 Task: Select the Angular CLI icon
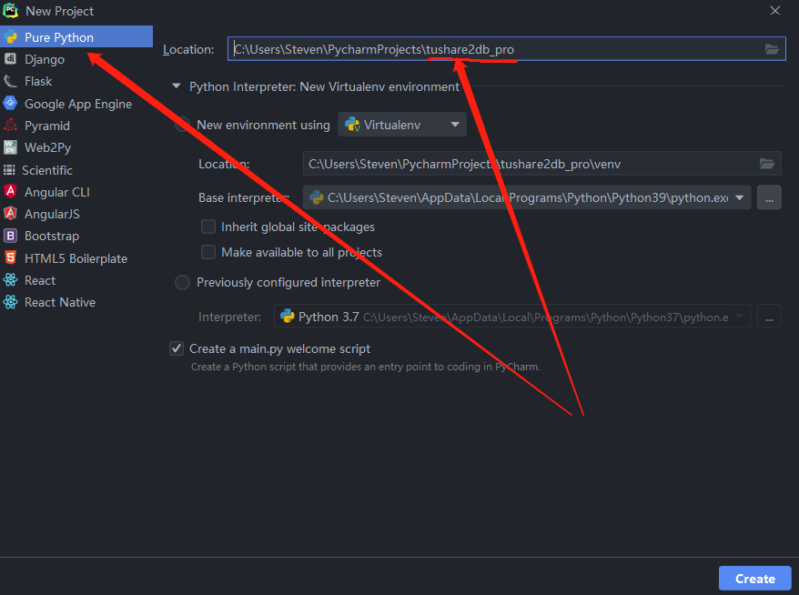pos(10,192)
